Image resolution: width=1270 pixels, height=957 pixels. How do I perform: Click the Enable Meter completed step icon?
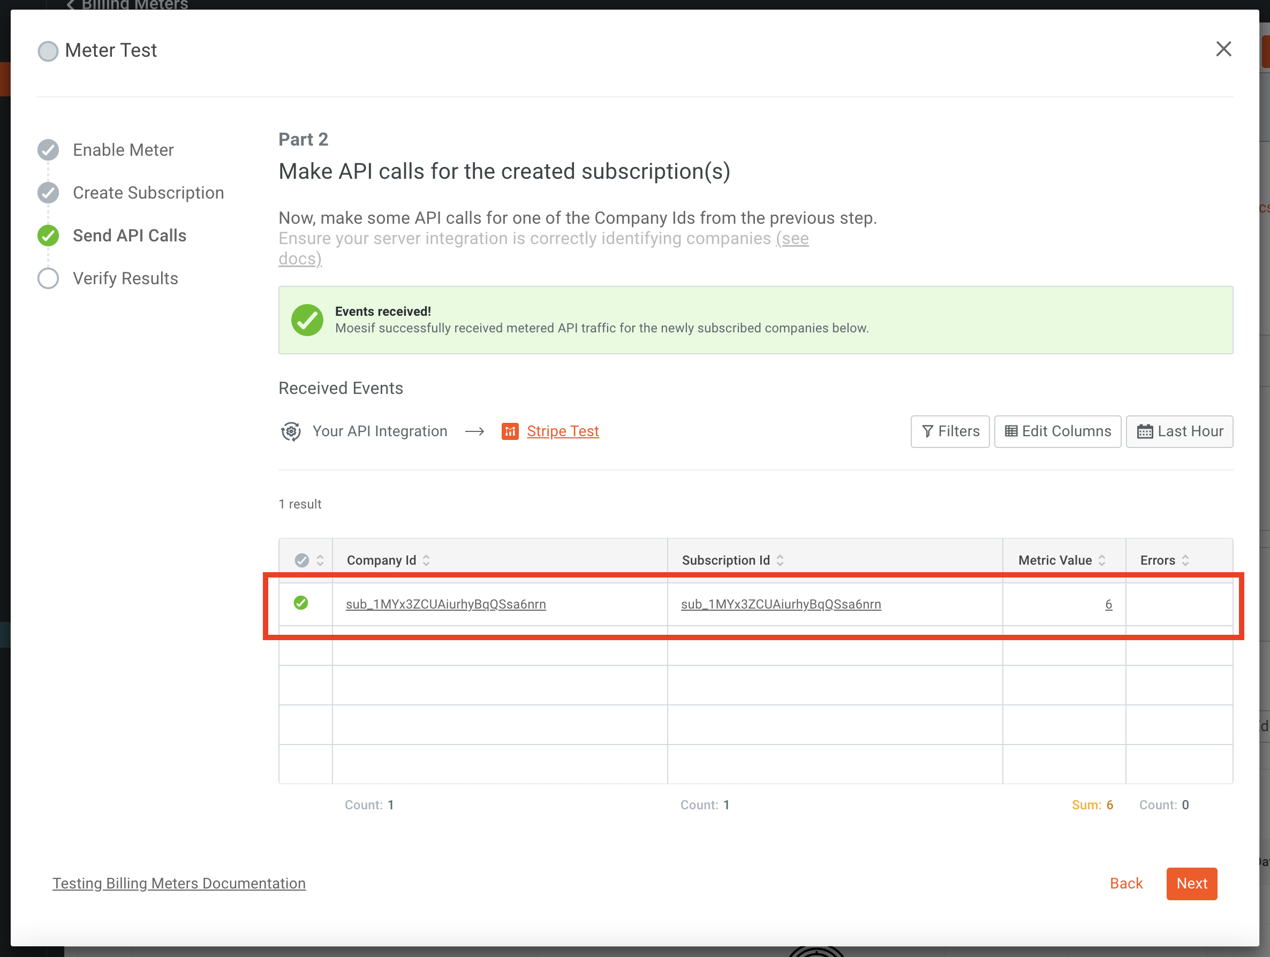[48, 150]
